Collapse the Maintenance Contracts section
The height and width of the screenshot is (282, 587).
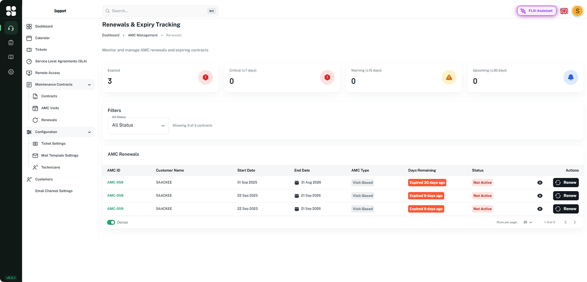point(89,85)
